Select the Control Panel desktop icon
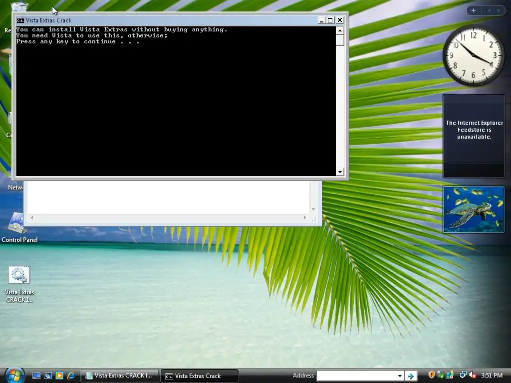This screenshot has height=383, width=511. pos(19,227)
